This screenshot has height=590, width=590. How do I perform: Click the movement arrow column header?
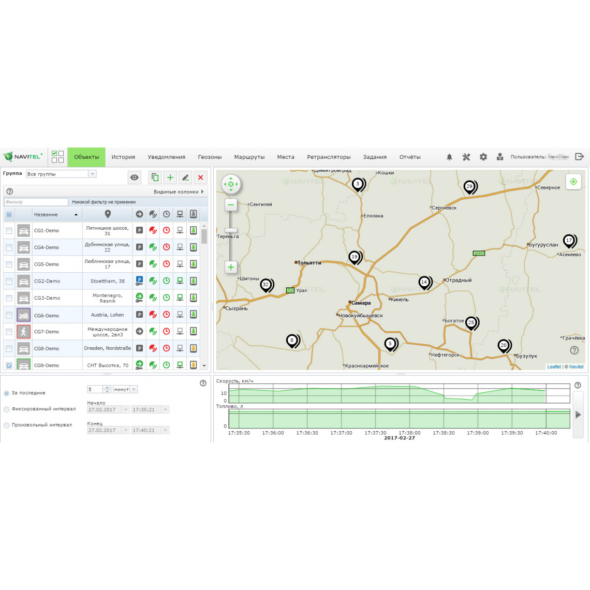(x=139, y=214)
